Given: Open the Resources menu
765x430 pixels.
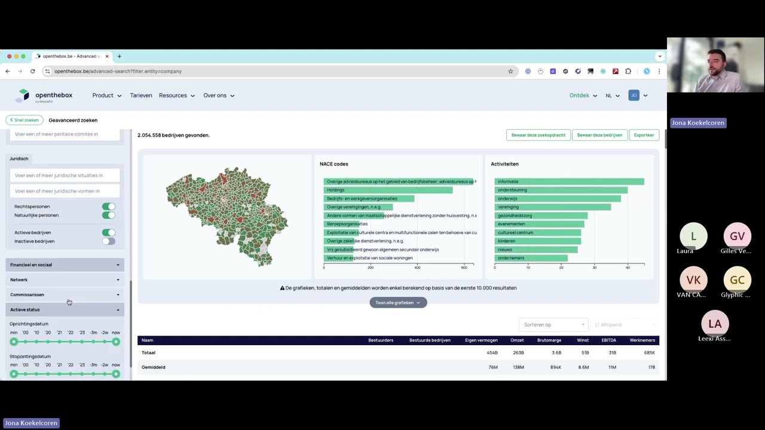Looking at the screenshot, I should (176, 96).
